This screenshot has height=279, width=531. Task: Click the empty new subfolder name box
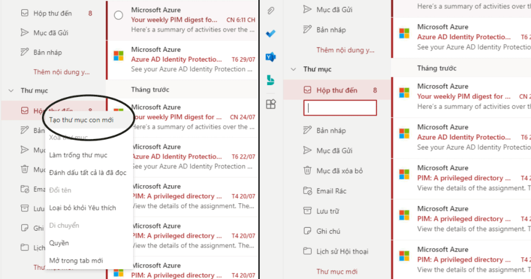point(340,108)
